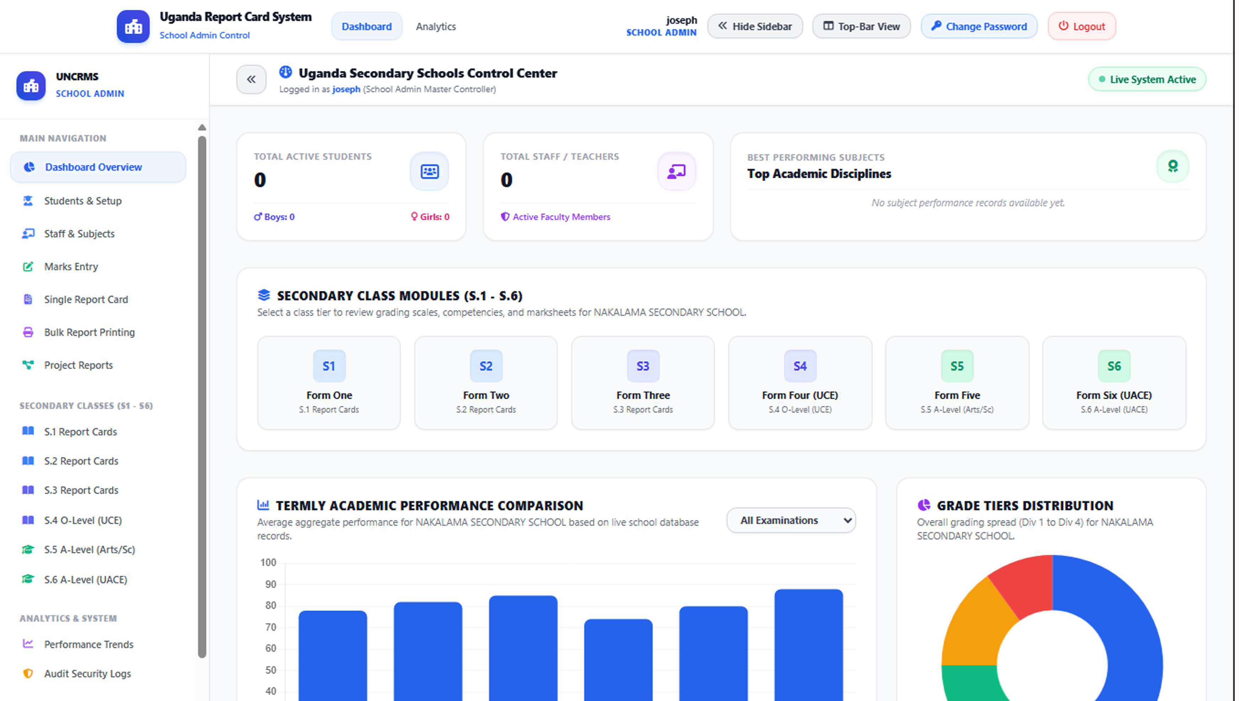This screenshot has height=701, width=1239.
Task: Click the joseph username link
Action: [x=346, y=89]
